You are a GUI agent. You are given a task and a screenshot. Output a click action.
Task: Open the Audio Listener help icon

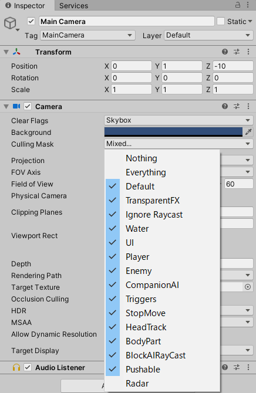click(225, 367)
